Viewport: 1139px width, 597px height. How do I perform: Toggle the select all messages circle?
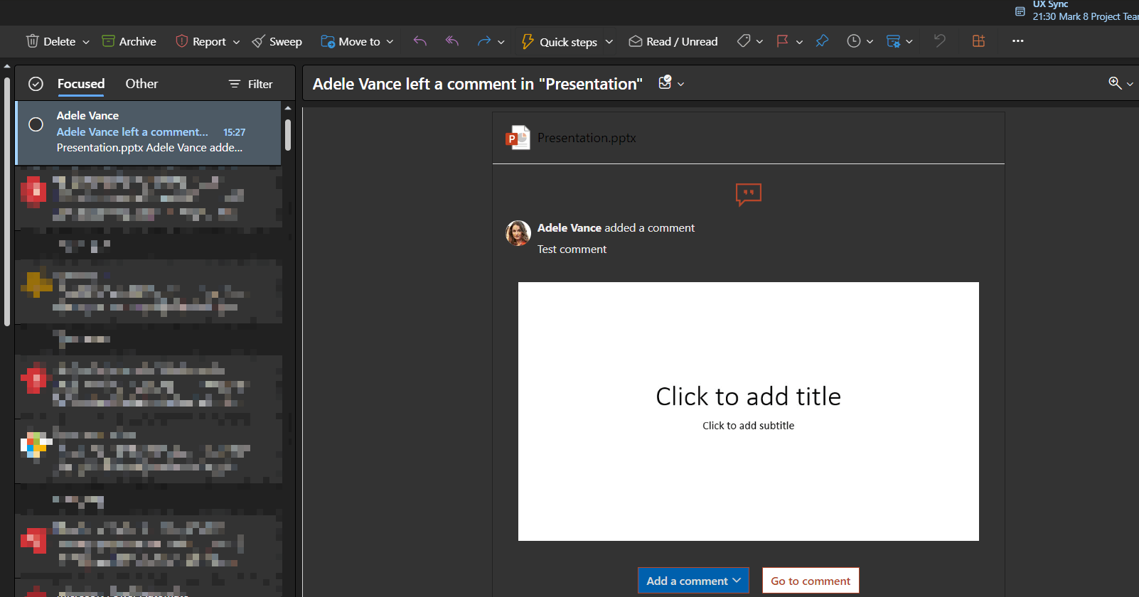click(x=36, y=84)
